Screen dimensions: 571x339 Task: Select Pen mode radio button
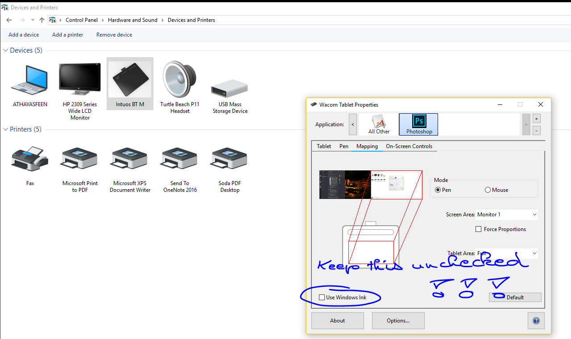pyautogui.click(x=438, y=190)
